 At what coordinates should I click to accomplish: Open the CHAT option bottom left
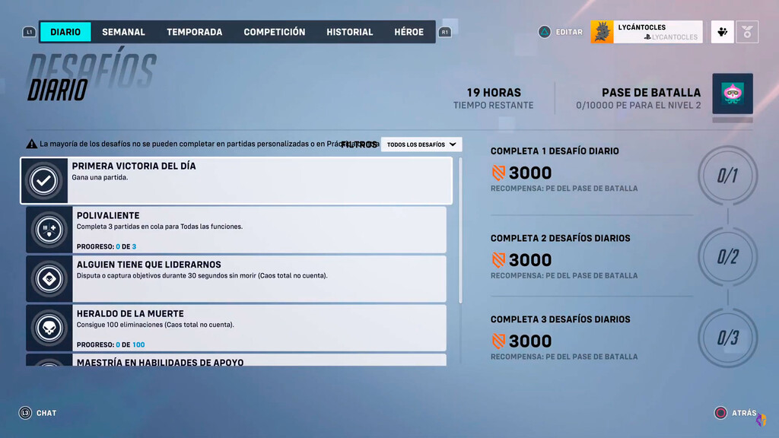(x=38, y=413)
